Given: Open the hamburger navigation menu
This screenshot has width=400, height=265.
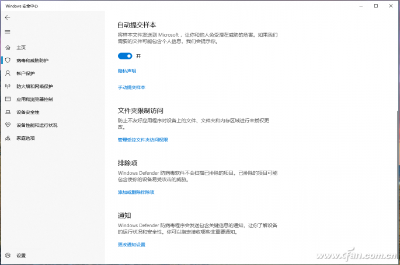Looking at the screenshot, I should pyautogui.click(x=8, y=32).
